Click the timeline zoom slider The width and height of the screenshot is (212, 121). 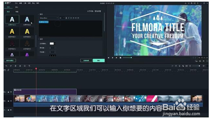(197, 66)
